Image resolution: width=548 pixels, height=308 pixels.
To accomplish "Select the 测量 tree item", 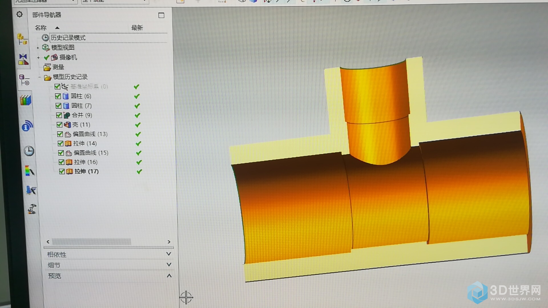I will [x=58, y=67].
